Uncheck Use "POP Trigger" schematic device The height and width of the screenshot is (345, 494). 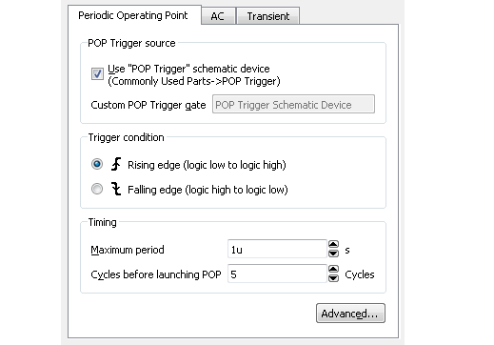tap(97, 74)
